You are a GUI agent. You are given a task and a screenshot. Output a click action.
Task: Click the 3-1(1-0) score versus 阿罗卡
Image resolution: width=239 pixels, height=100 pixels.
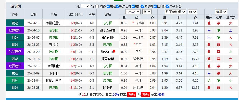(x=76, y=88)
